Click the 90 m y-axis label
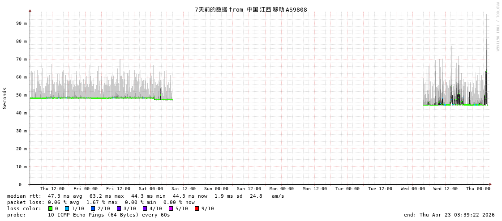This screenshot has height=221, width=502. coord(21,23)
